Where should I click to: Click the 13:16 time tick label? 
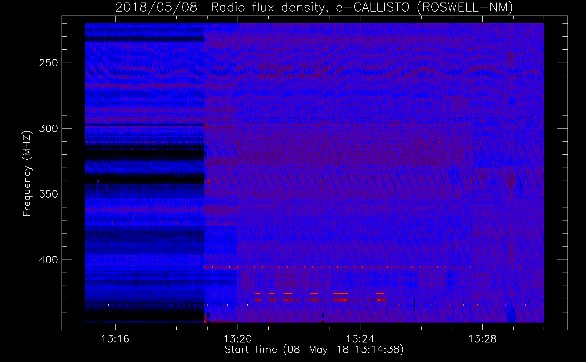(x=115, y=339)
